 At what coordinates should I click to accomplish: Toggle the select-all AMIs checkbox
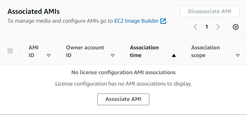tap(10, 51)
